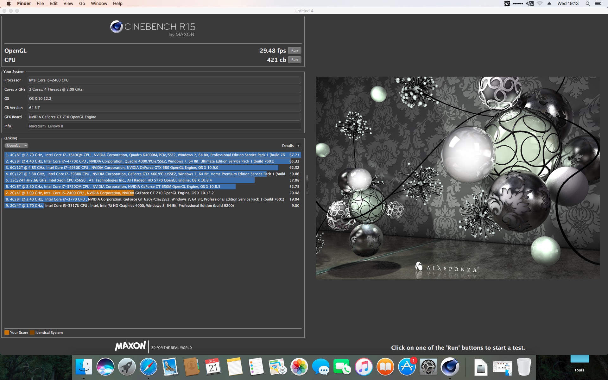Open the App Store with update badge
This screenshot has width=608, height=380.
tap(407, 367)
